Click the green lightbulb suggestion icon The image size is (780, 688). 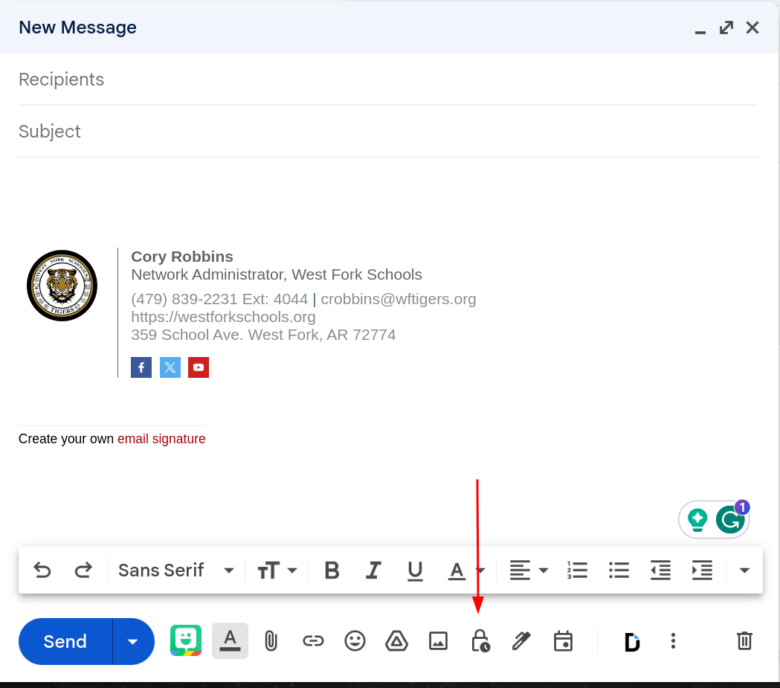(x=697, y=520)
